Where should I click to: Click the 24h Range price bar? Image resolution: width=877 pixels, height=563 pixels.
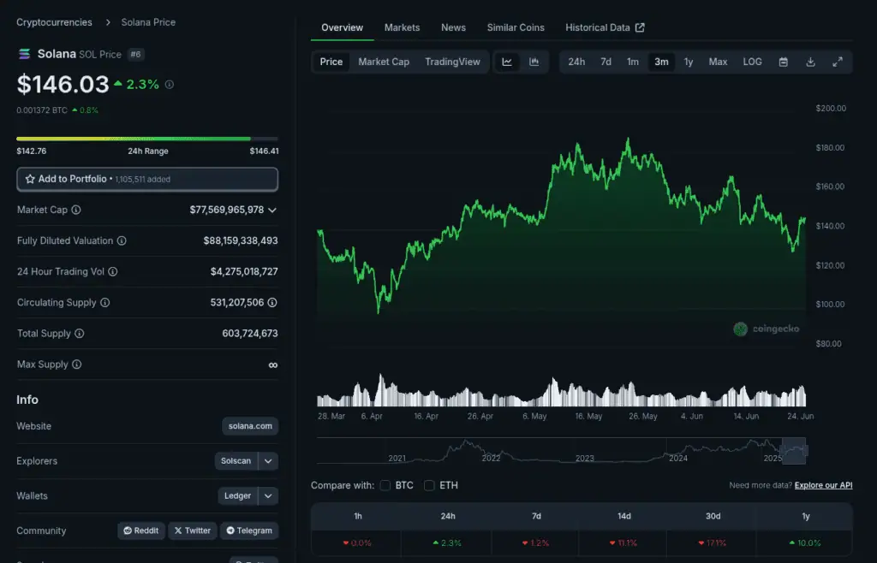pyautogui.click(x=147, y=139)
